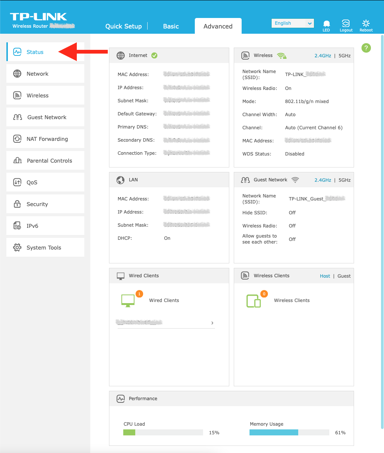The image size is (384, 453).
Task: Open Parental Controls settings
Action: coord(45,161)
